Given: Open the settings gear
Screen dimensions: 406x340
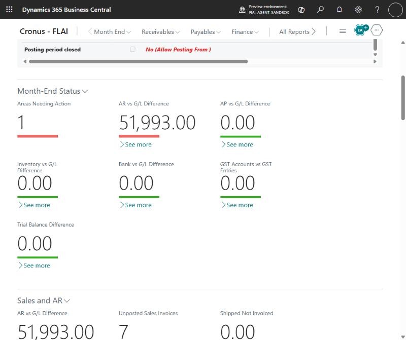Looking at the screenshot, I should 358,10.
